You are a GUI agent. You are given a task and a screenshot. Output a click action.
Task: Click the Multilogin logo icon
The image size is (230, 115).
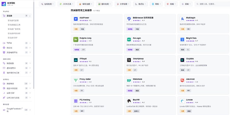182,19
